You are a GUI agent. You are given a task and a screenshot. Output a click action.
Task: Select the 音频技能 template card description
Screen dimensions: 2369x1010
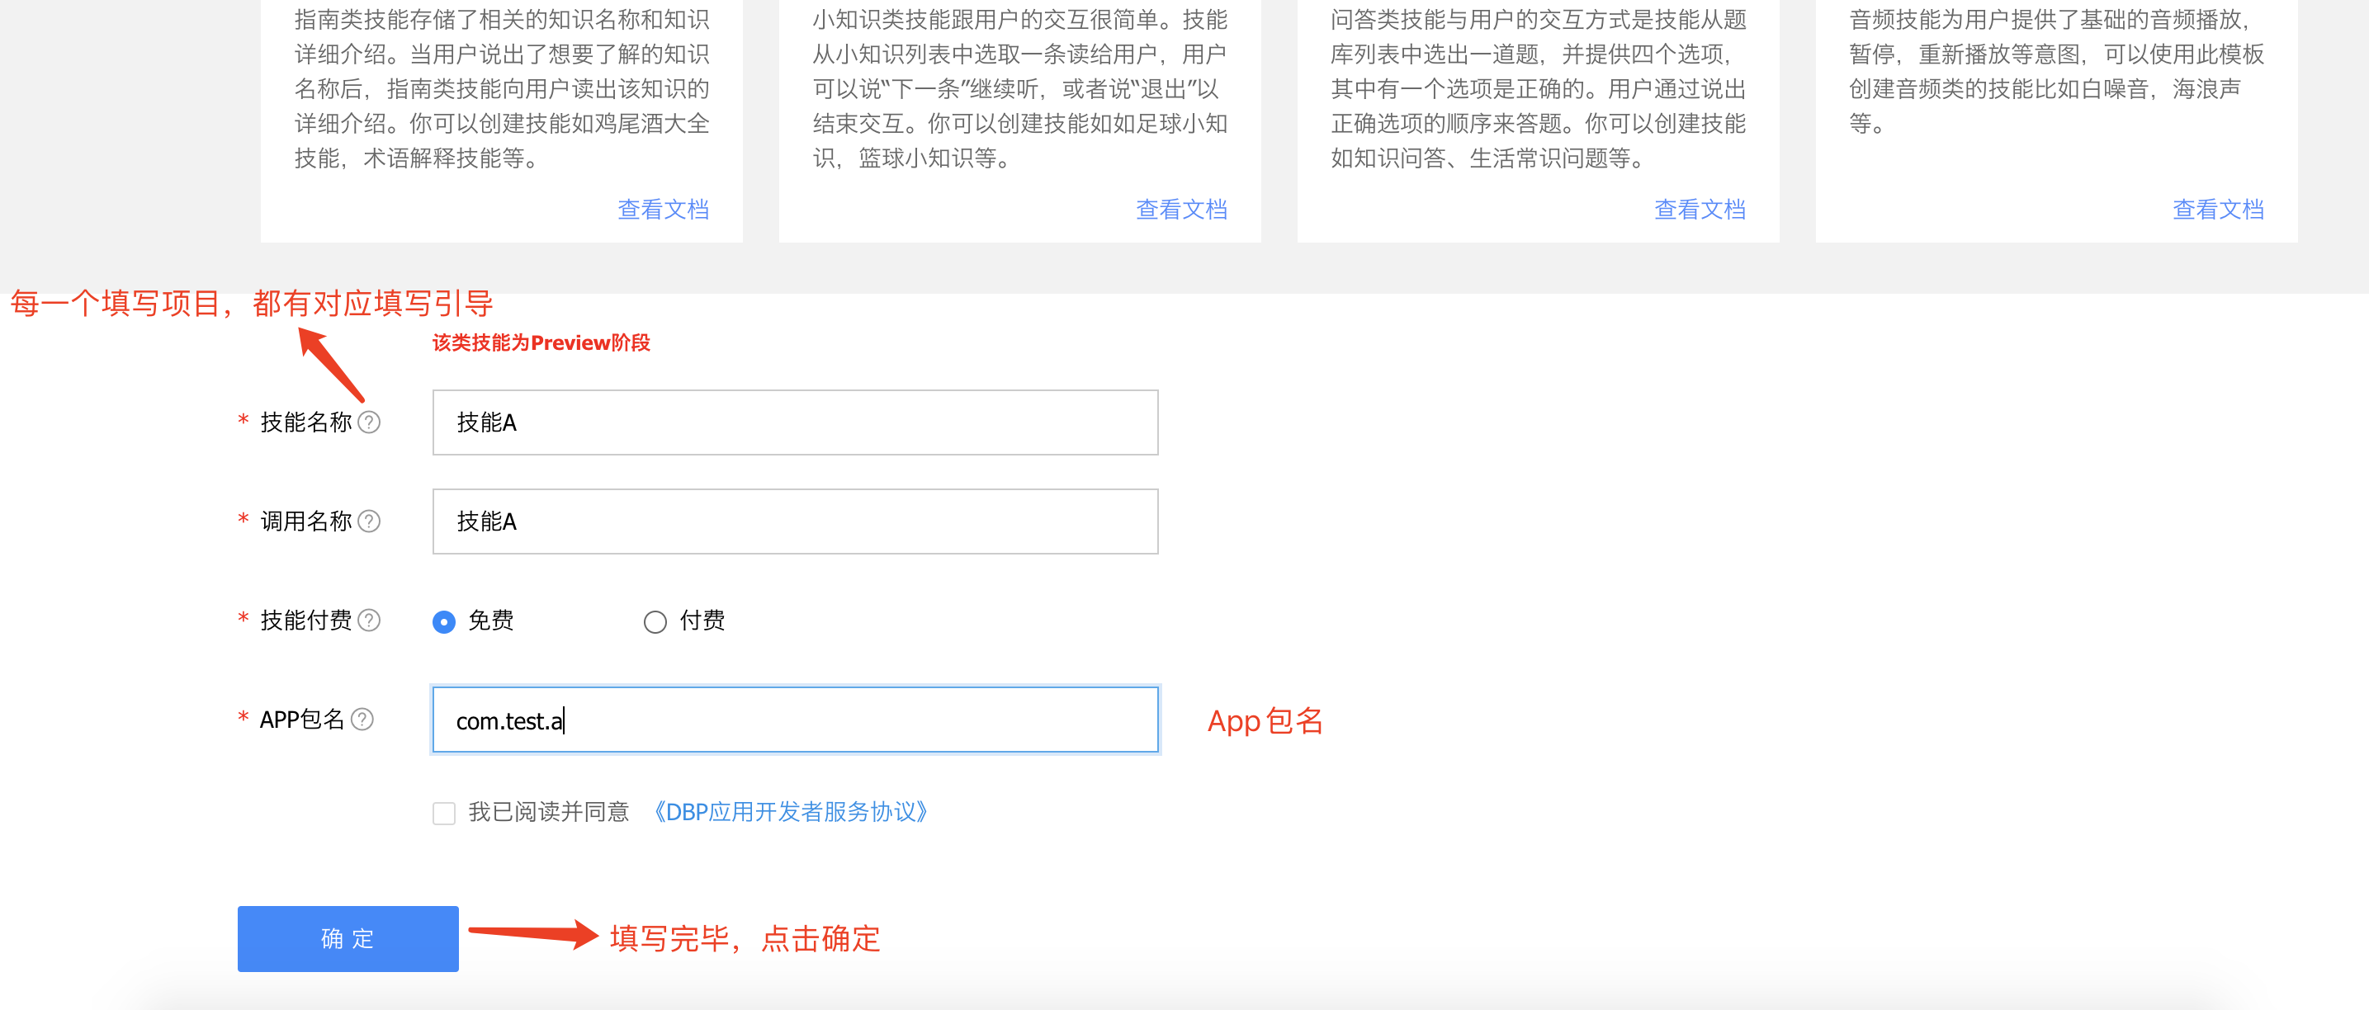[2056, 71]
